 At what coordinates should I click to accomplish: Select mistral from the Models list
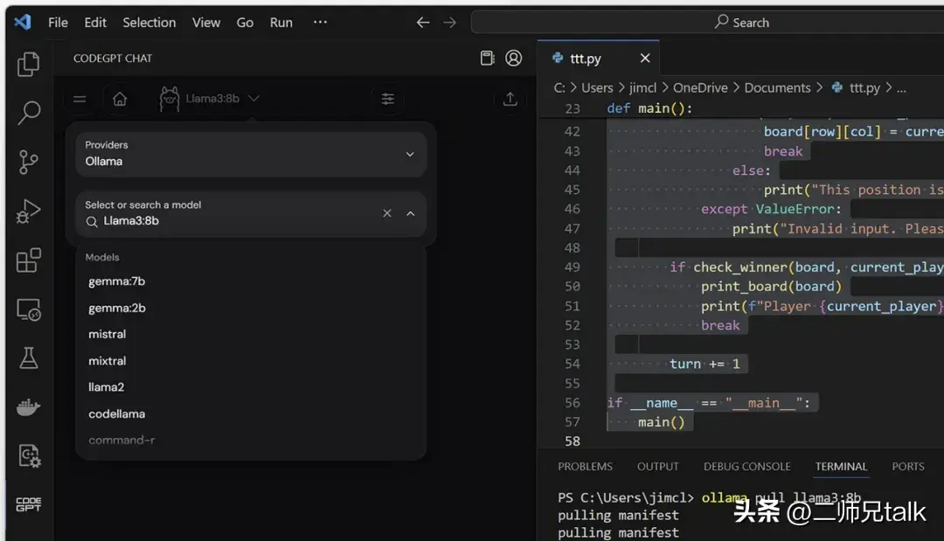tap(108, 334)
